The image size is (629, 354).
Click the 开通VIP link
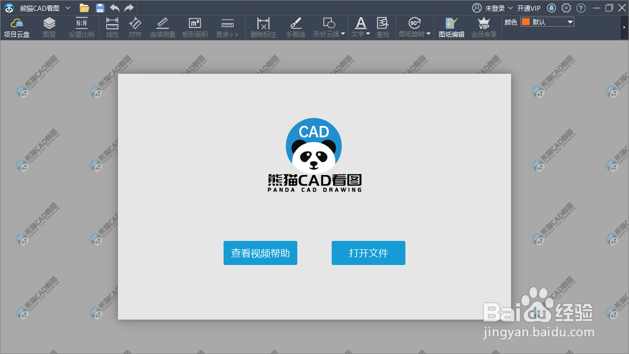click(528, 8)
